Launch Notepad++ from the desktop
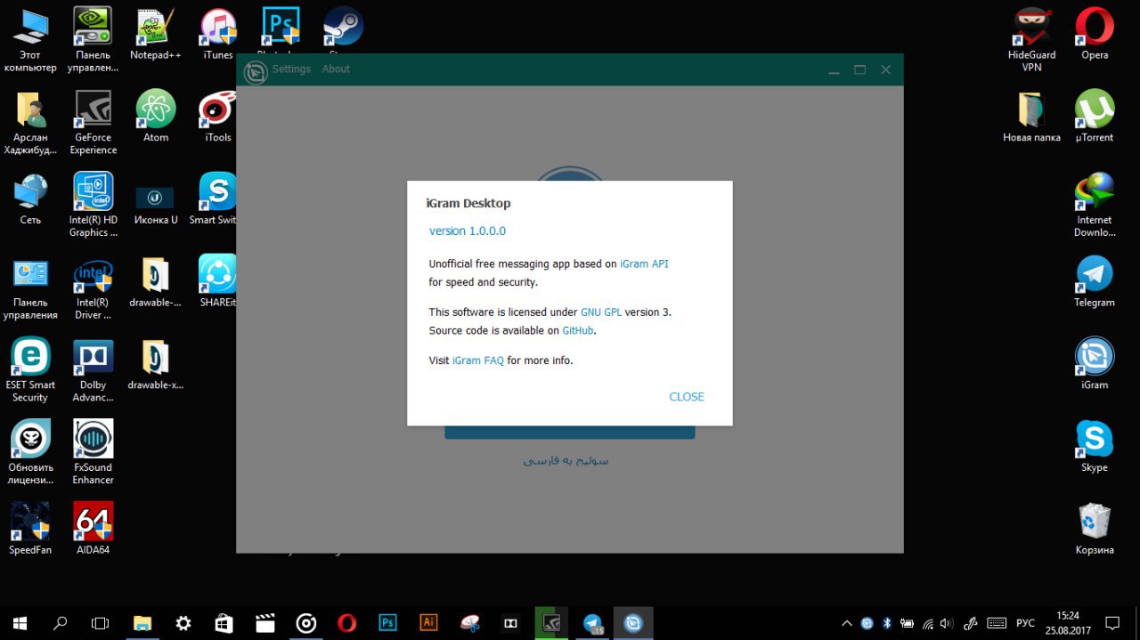 [x=156, y=34]
